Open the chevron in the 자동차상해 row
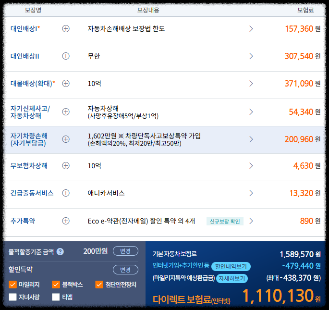The image size is (329, 310). 251,112
